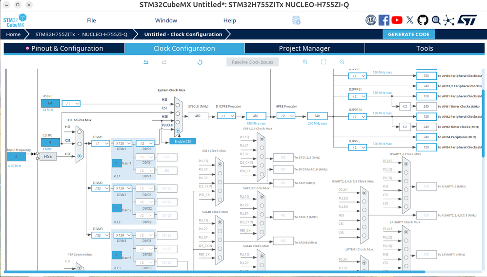Viewport: 487px width, 277px height.
Task: Open the DIVM1 /1 dropdown
Action: coord(101,143)
